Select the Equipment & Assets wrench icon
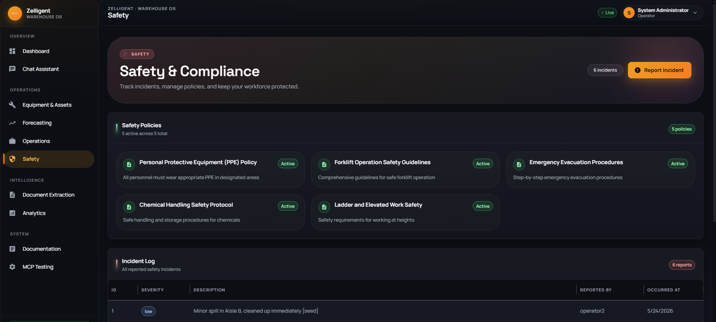716x322 pixels. point(12,105)
